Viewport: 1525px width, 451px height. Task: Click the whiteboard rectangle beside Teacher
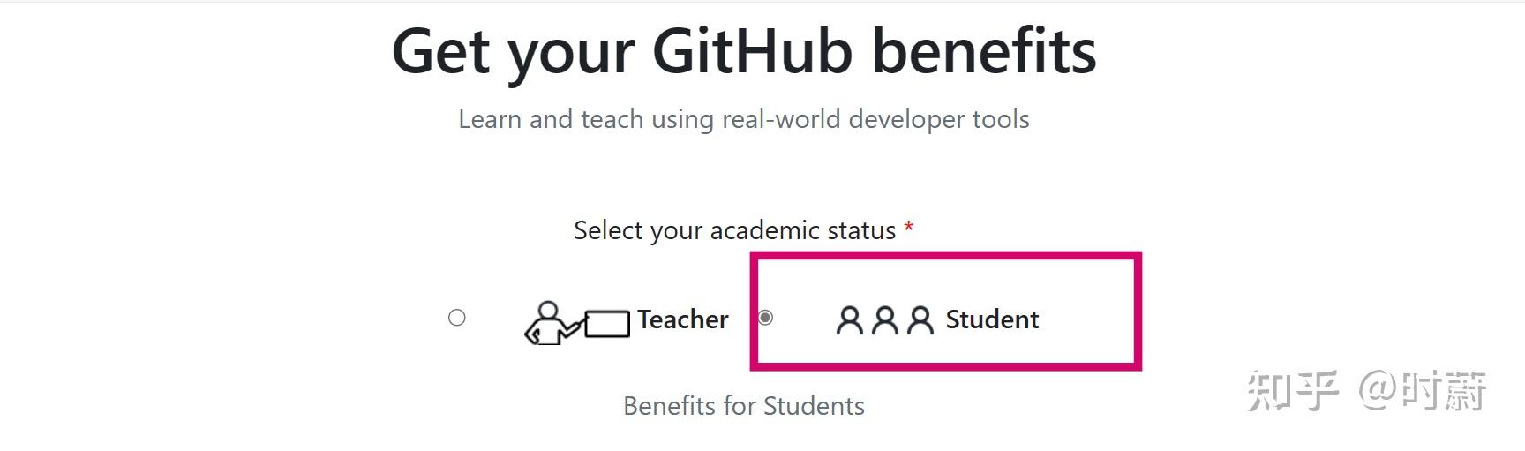607,323
